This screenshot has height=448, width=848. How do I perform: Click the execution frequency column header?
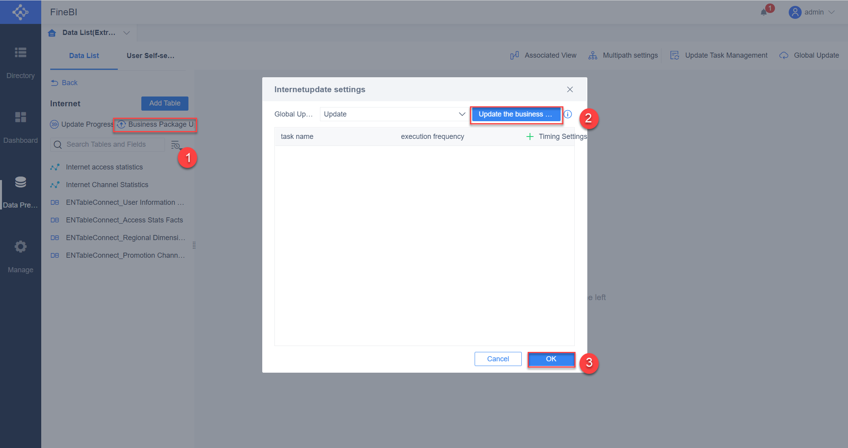coord(432,137)
